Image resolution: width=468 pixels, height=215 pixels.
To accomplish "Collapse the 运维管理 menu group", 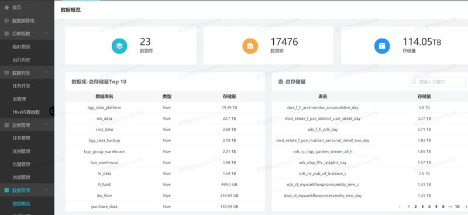I will point(46,125).
